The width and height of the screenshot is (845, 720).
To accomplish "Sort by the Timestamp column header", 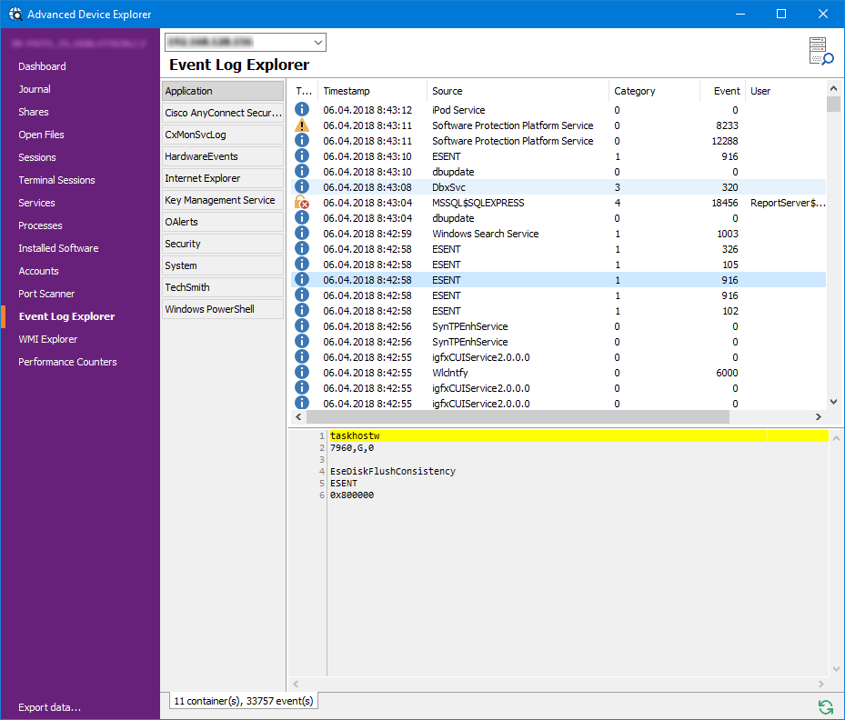I will coord(372,91).
